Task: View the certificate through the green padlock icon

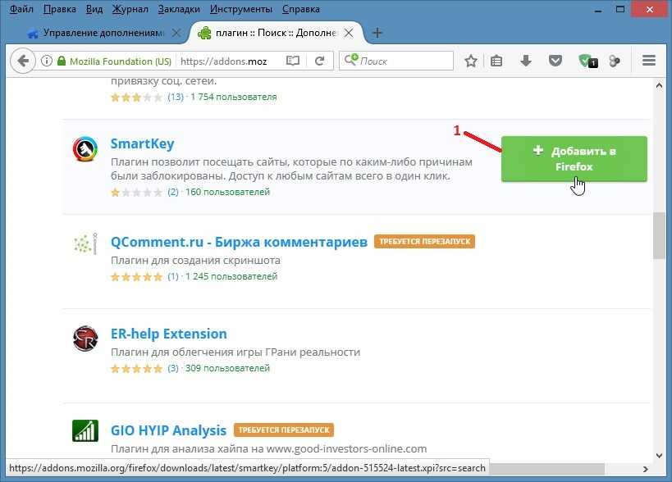Action: (x=62, y=61)
